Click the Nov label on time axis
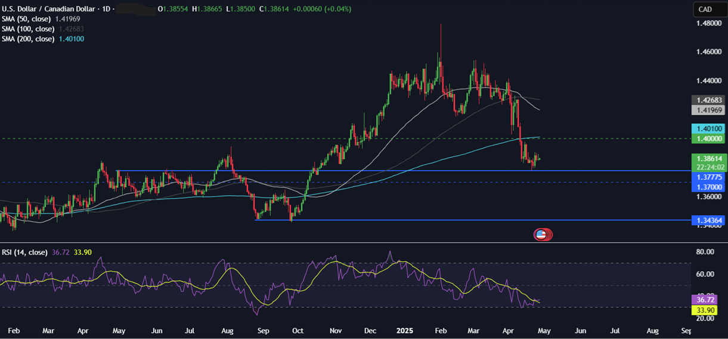This screenshot has width=728, height=339. tap(336, 330)
